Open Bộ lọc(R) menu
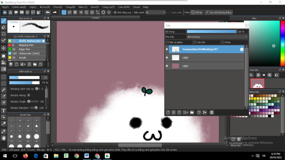Image resolution: width=285 pixels, height=160 pixels. pyautogui.click(x=45, y=7)
